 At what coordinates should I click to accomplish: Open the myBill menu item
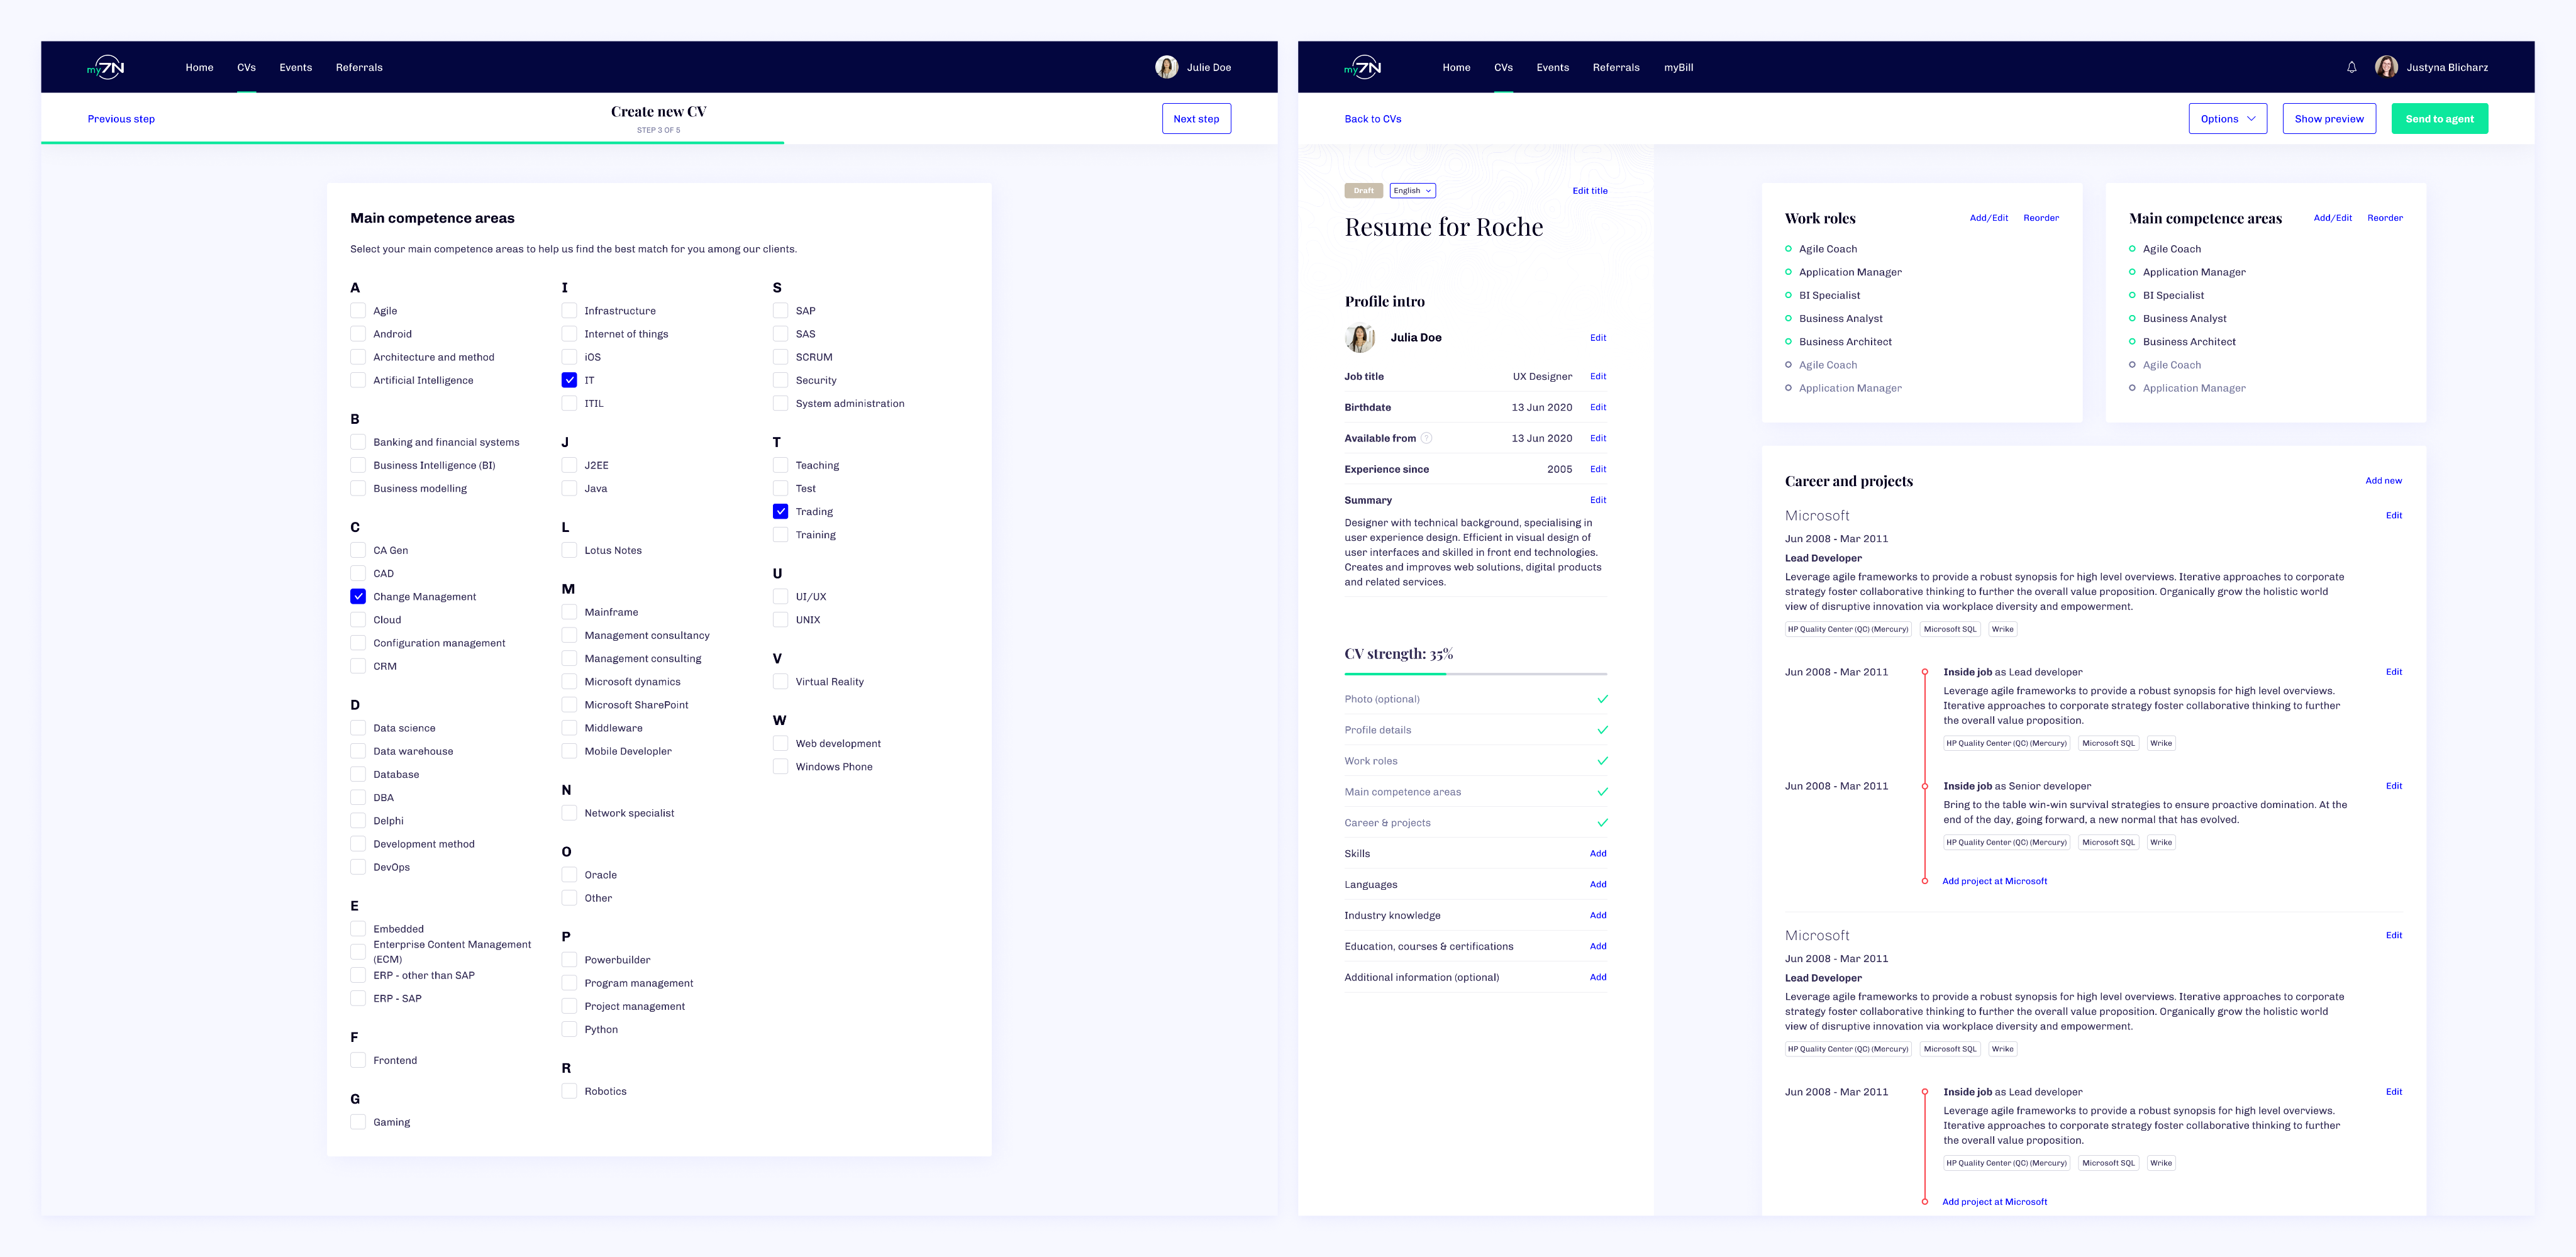click(x=1678, y=67)
